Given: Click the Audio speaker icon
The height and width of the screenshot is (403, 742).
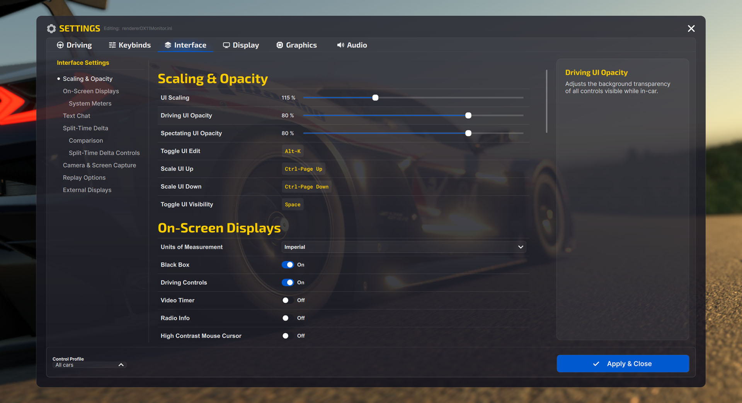Looking at the screenshot, I should [x=340, y=45].
